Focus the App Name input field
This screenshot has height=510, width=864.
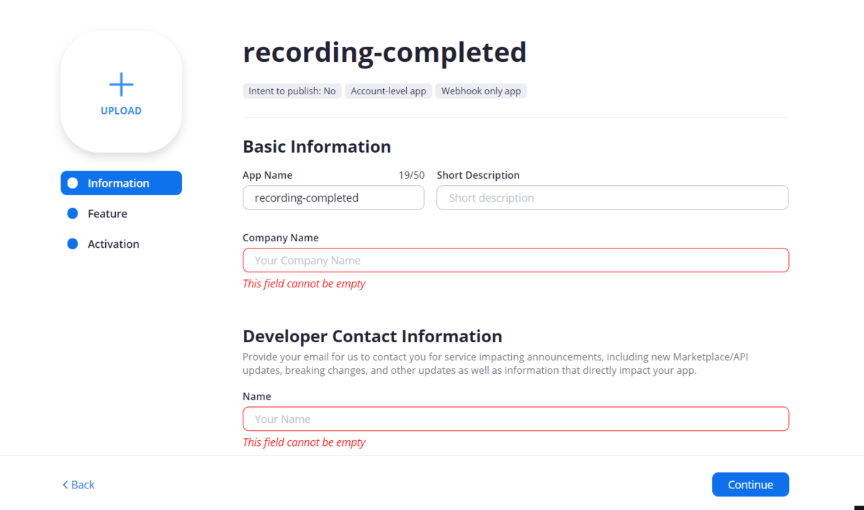click(333, 197)
